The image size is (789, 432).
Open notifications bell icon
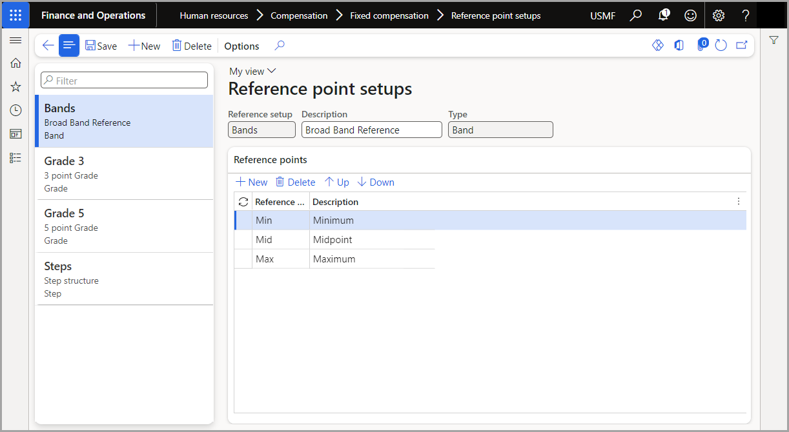664,15
